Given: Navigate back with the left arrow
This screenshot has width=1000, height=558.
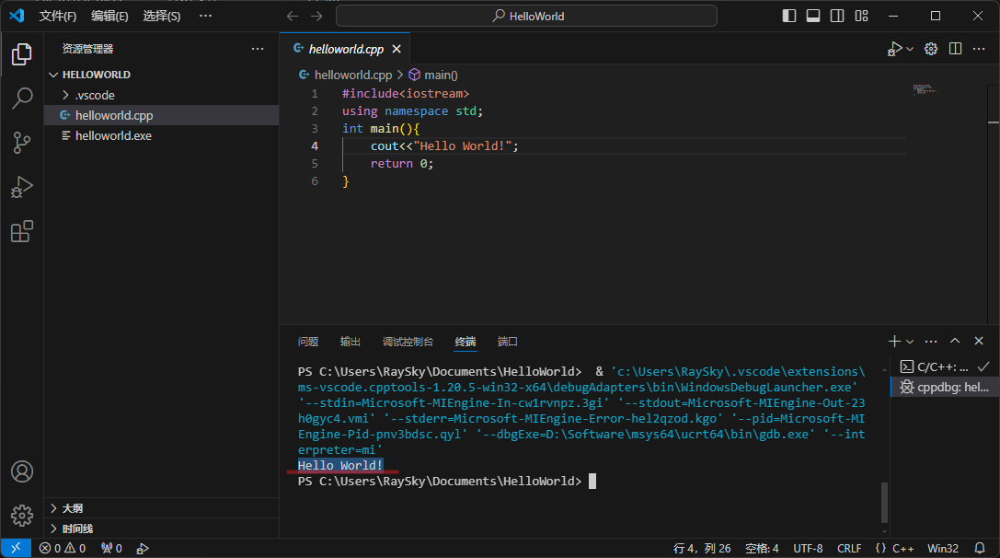Looking at the screenshot, I should coord(293,16).
